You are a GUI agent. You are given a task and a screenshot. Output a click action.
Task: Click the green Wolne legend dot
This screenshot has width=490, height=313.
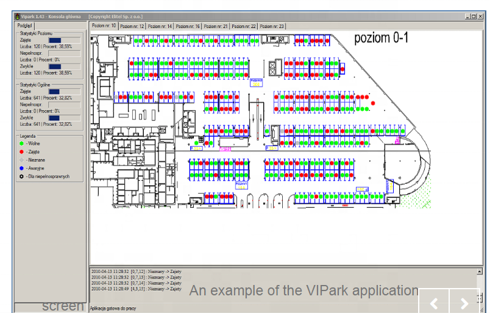pyautogui.click(x=21, y=144)
